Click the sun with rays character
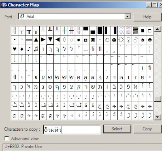Viewport: 162px width, 151px height. click(121, 40)
